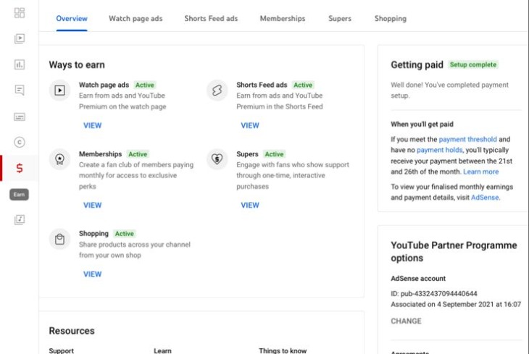Click the Active badge beside Watch page ads
This screenshot has width=529, height=354.
coord(145,85)
